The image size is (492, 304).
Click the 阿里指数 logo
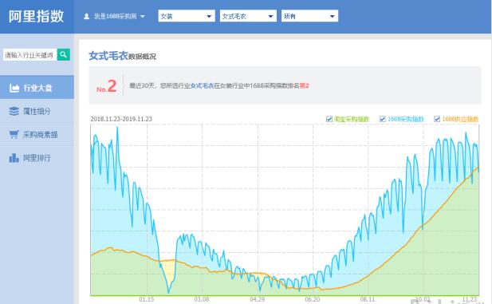(36, 16)
